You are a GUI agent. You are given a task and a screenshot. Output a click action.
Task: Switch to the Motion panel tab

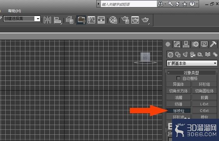195,44
